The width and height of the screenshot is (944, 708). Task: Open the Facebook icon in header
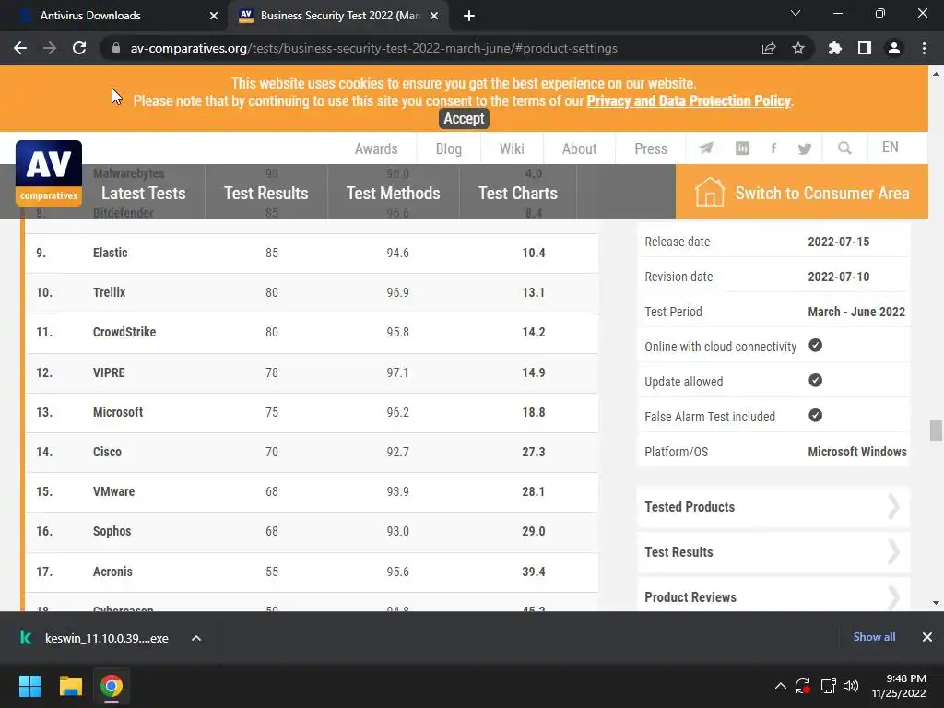click(773, 148)
